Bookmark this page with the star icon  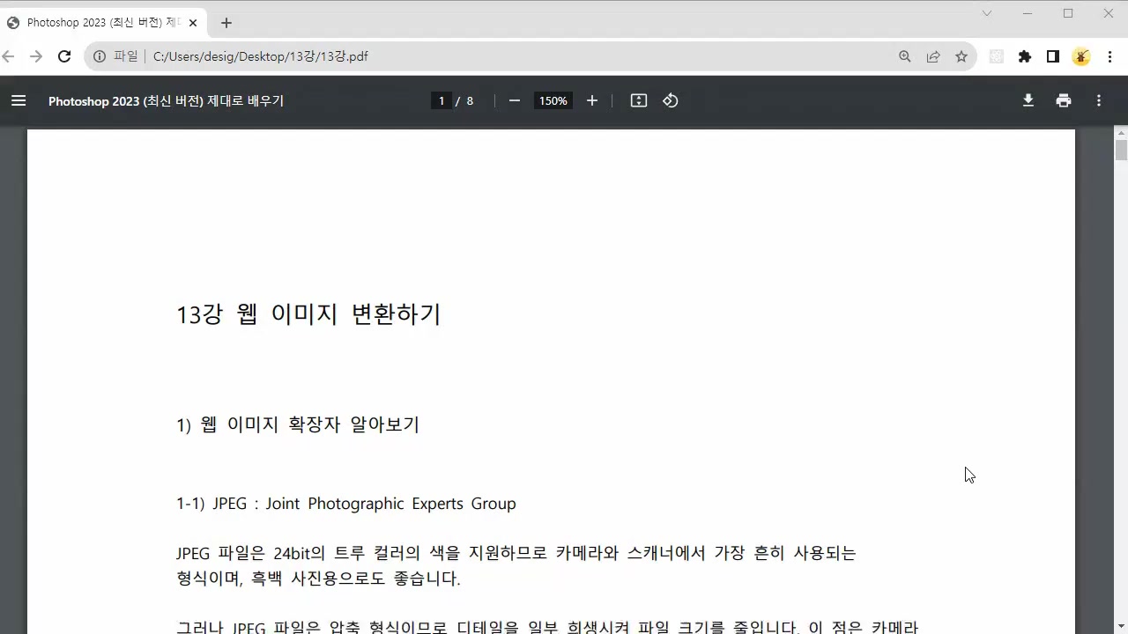tap(961, 56)
